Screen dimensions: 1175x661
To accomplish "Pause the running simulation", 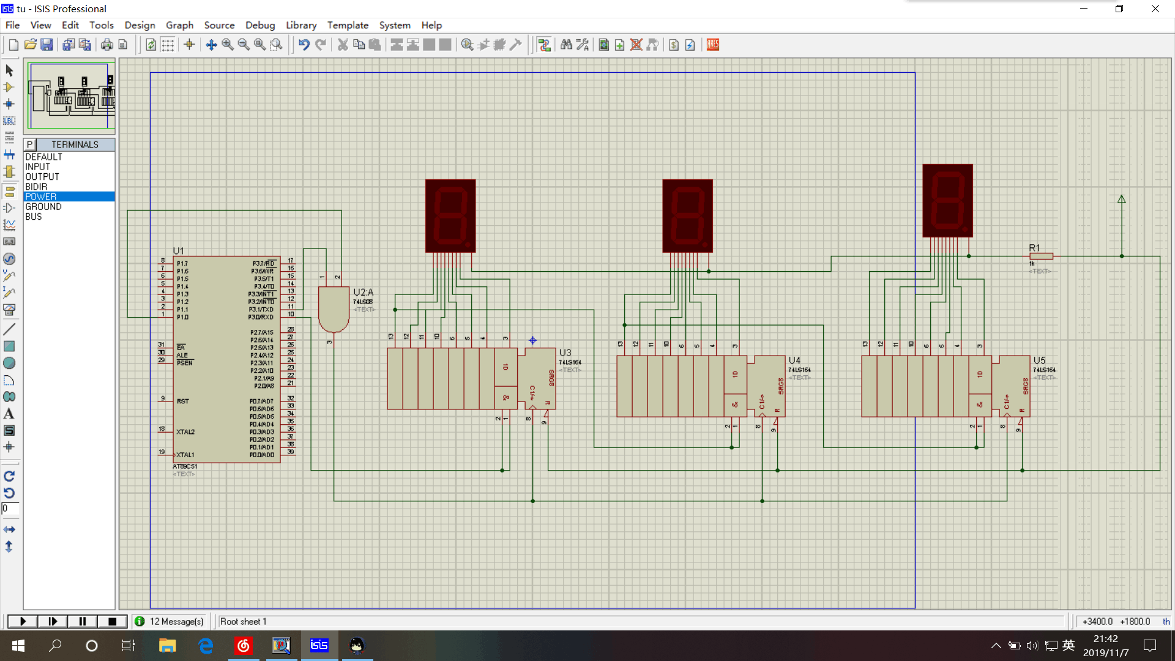I will (82, 621).
